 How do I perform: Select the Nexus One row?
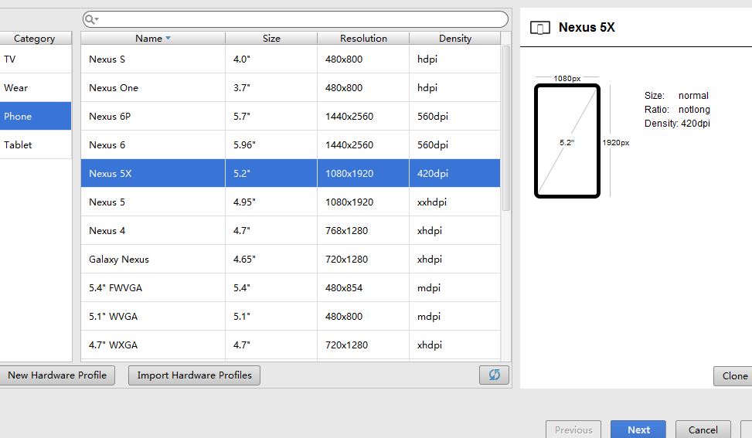(x=291, y=88)
